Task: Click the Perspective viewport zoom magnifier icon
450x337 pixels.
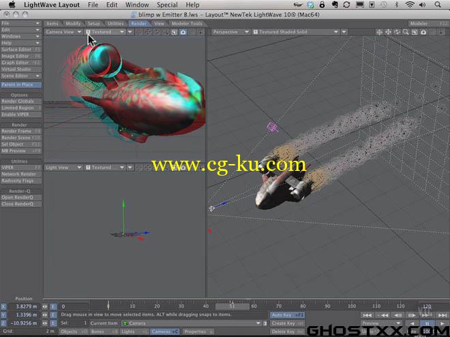Action: (406, 32)
